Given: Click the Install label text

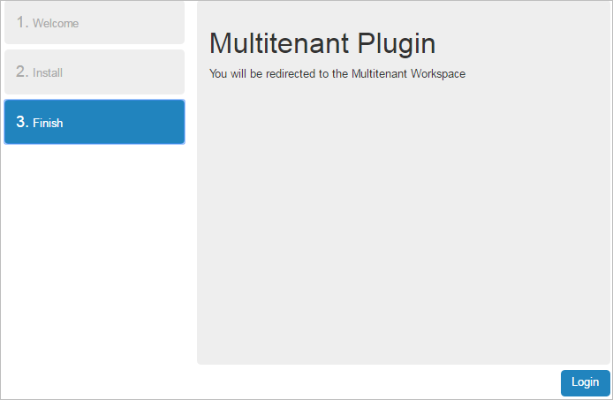Looking at the screenshot, I should (x=48, y=73).
